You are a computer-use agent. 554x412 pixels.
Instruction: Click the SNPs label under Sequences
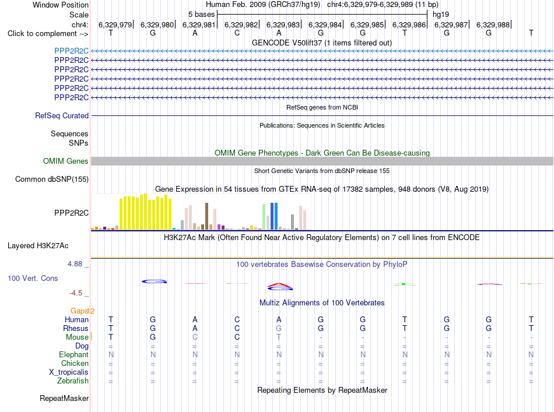click(79, 143)
